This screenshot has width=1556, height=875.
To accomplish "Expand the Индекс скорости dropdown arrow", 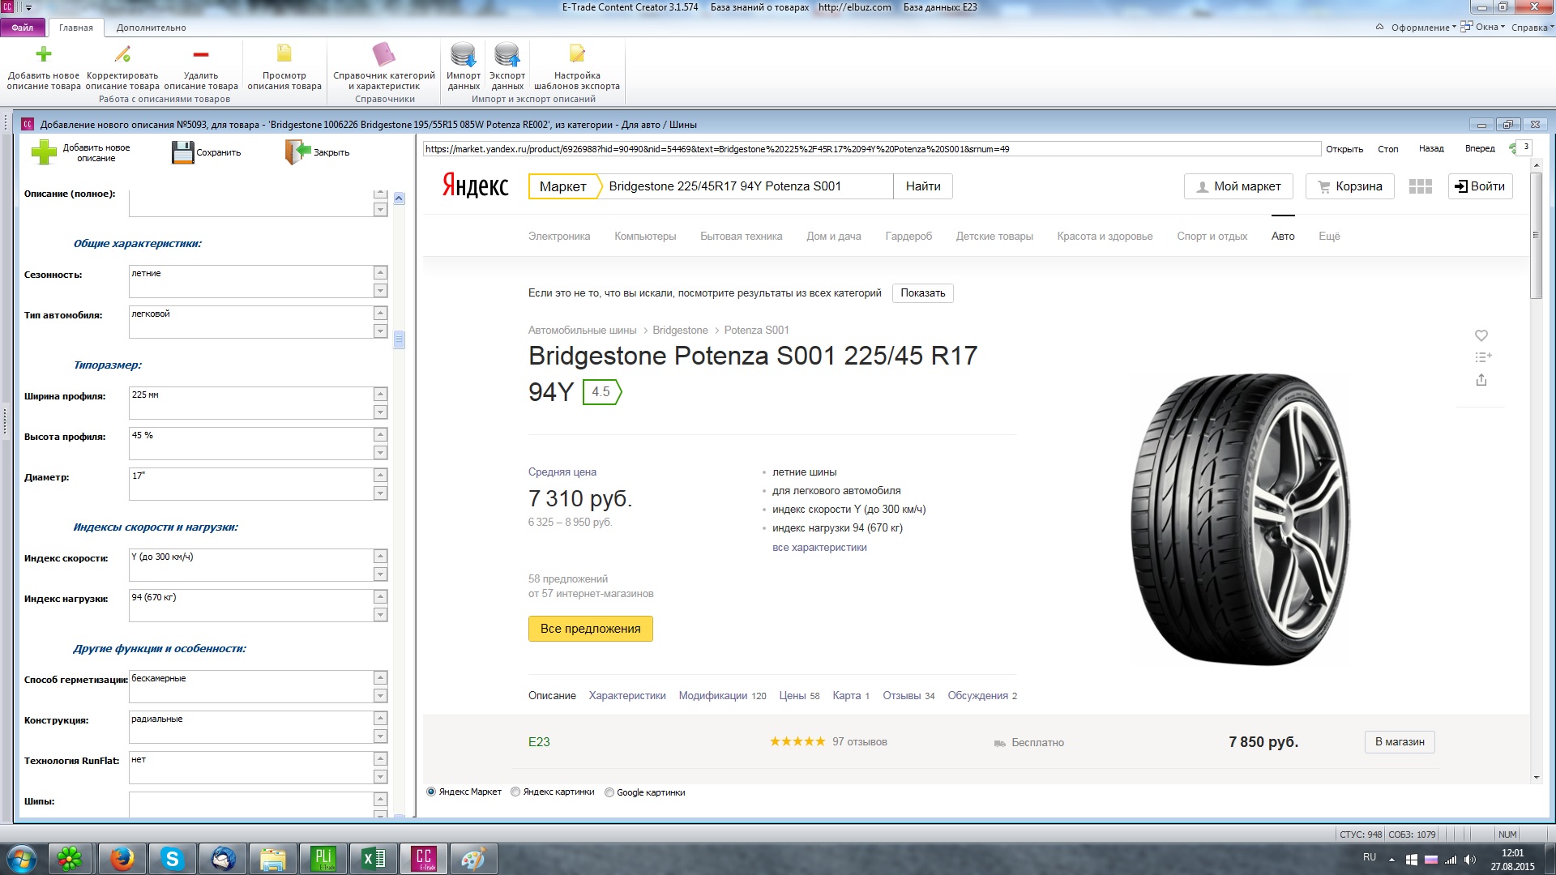I will [x=380, y=574].
